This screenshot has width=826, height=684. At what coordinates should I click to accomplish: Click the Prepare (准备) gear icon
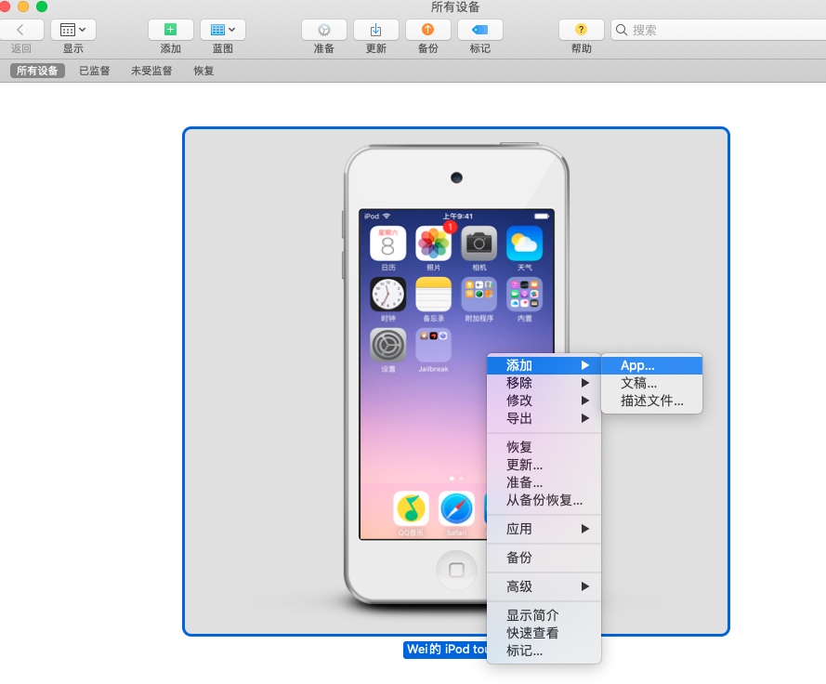pyautogui.click(x=323, y=30)
